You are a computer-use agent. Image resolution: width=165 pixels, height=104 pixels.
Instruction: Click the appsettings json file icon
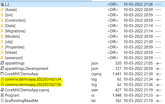coord(2,63)
